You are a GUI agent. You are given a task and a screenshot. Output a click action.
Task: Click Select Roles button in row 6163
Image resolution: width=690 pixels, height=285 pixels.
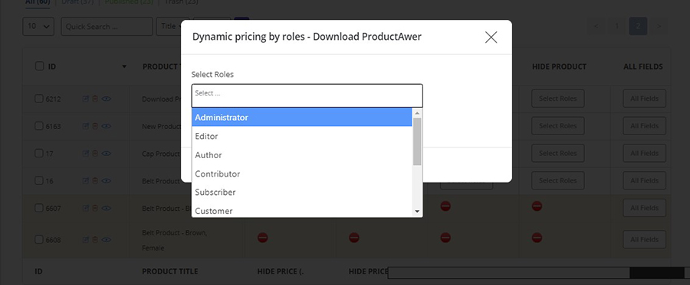(558, 126)
